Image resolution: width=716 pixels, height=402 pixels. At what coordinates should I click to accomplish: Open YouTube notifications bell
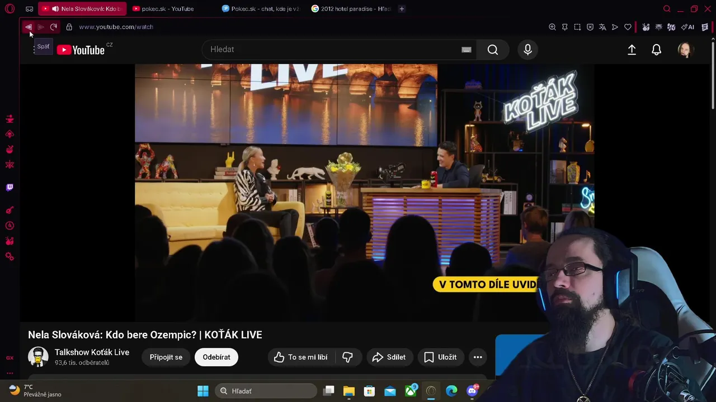coord(657,50)
